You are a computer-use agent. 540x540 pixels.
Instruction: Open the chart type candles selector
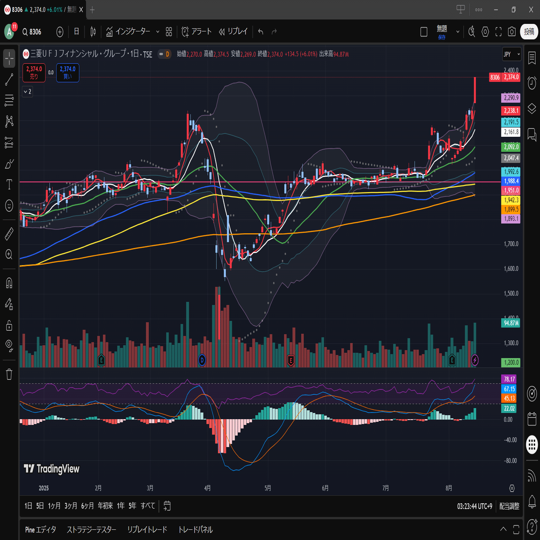pyautogui.click(x=93, y=31)
